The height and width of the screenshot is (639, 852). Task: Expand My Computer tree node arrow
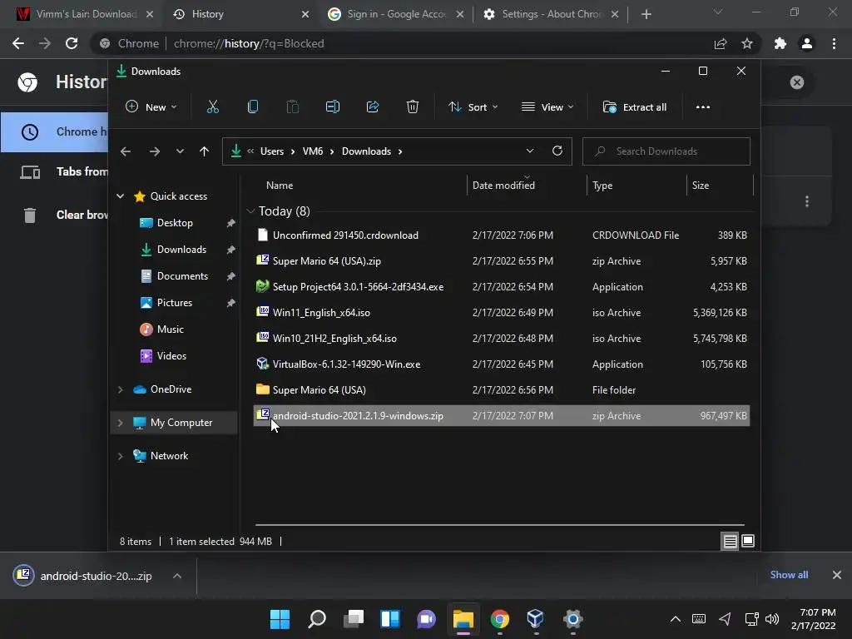point(120,423)
